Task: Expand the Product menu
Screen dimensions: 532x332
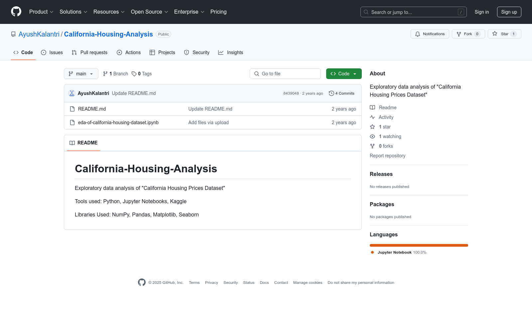Action: click(41, 12)
